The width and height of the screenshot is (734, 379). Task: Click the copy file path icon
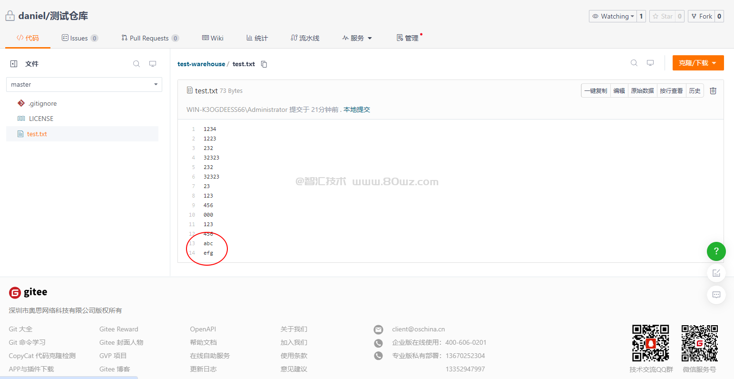(264, 64)
